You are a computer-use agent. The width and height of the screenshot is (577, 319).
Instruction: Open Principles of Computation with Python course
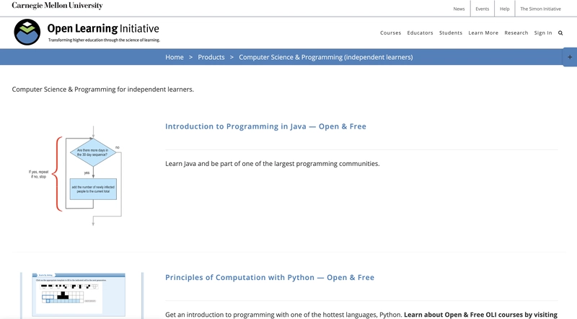pyautogui.click(x=270, y=277)
